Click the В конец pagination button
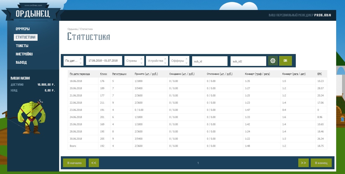This screenshot has height=174, width=345. [x=321, y=163]
